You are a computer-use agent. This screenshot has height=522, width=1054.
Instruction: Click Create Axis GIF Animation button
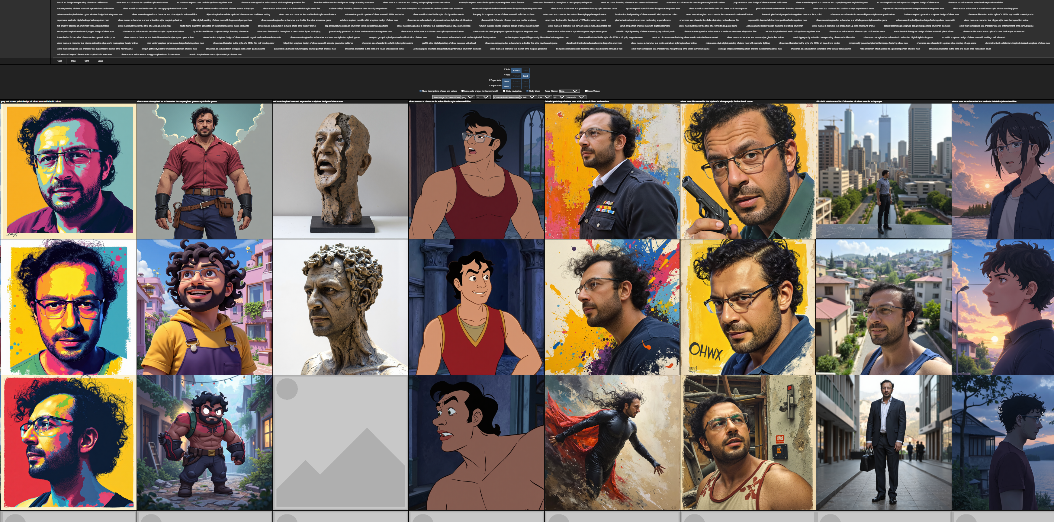coord(506,97)
